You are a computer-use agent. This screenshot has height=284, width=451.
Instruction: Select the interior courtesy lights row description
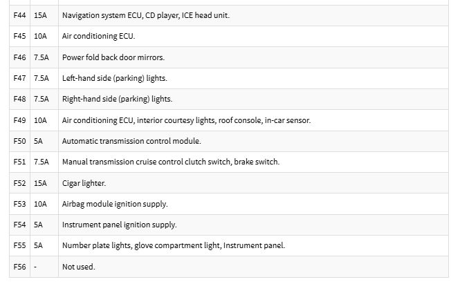pyautogui.click(x=186, y=120)
